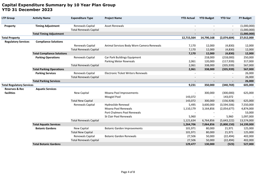
Task: Click Total Botanic Gardens variance (523)
Action: [231, 144]
